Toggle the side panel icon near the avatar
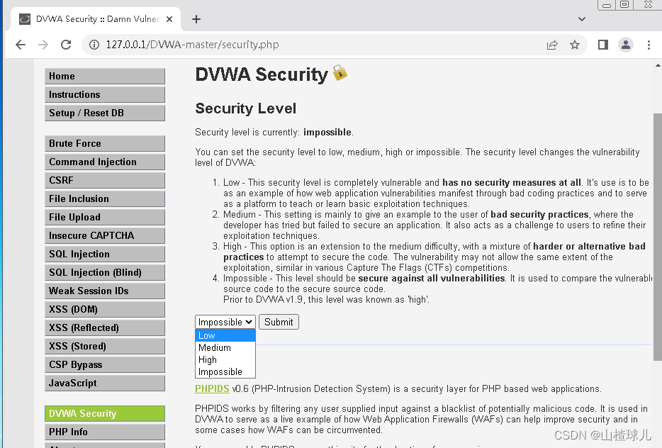Viewport: 662px width, 448px height. click(602, 44)
